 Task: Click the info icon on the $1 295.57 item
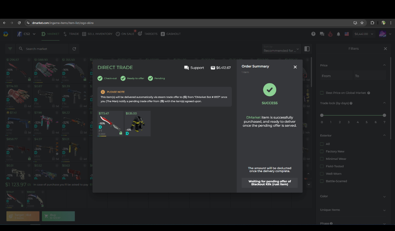tap(29, 60)
